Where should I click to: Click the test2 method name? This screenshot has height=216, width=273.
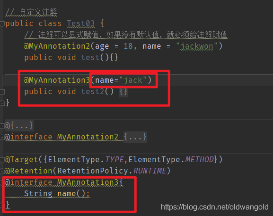93,92
